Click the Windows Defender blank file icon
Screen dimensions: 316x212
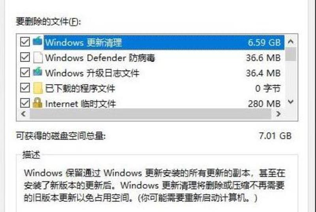click(x=38, y=58)
